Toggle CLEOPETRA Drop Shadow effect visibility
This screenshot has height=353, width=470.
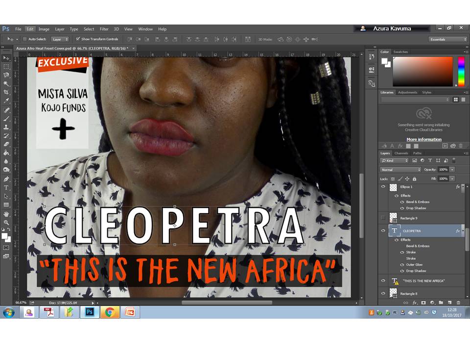coord(402,271)
